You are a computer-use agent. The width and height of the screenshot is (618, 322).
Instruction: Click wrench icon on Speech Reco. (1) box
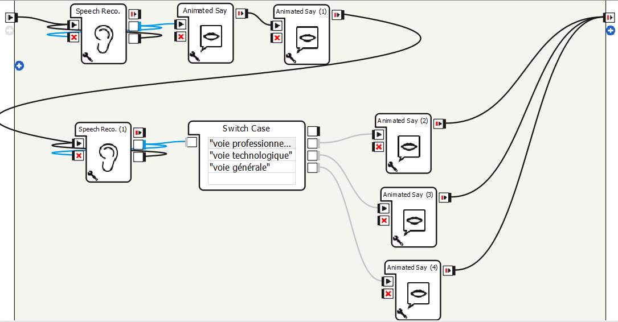(93, 175)
